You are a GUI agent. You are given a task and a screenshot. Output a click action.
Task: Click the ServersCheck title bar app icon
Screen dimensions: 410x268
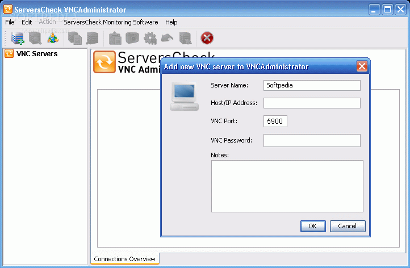click(8, 9)
